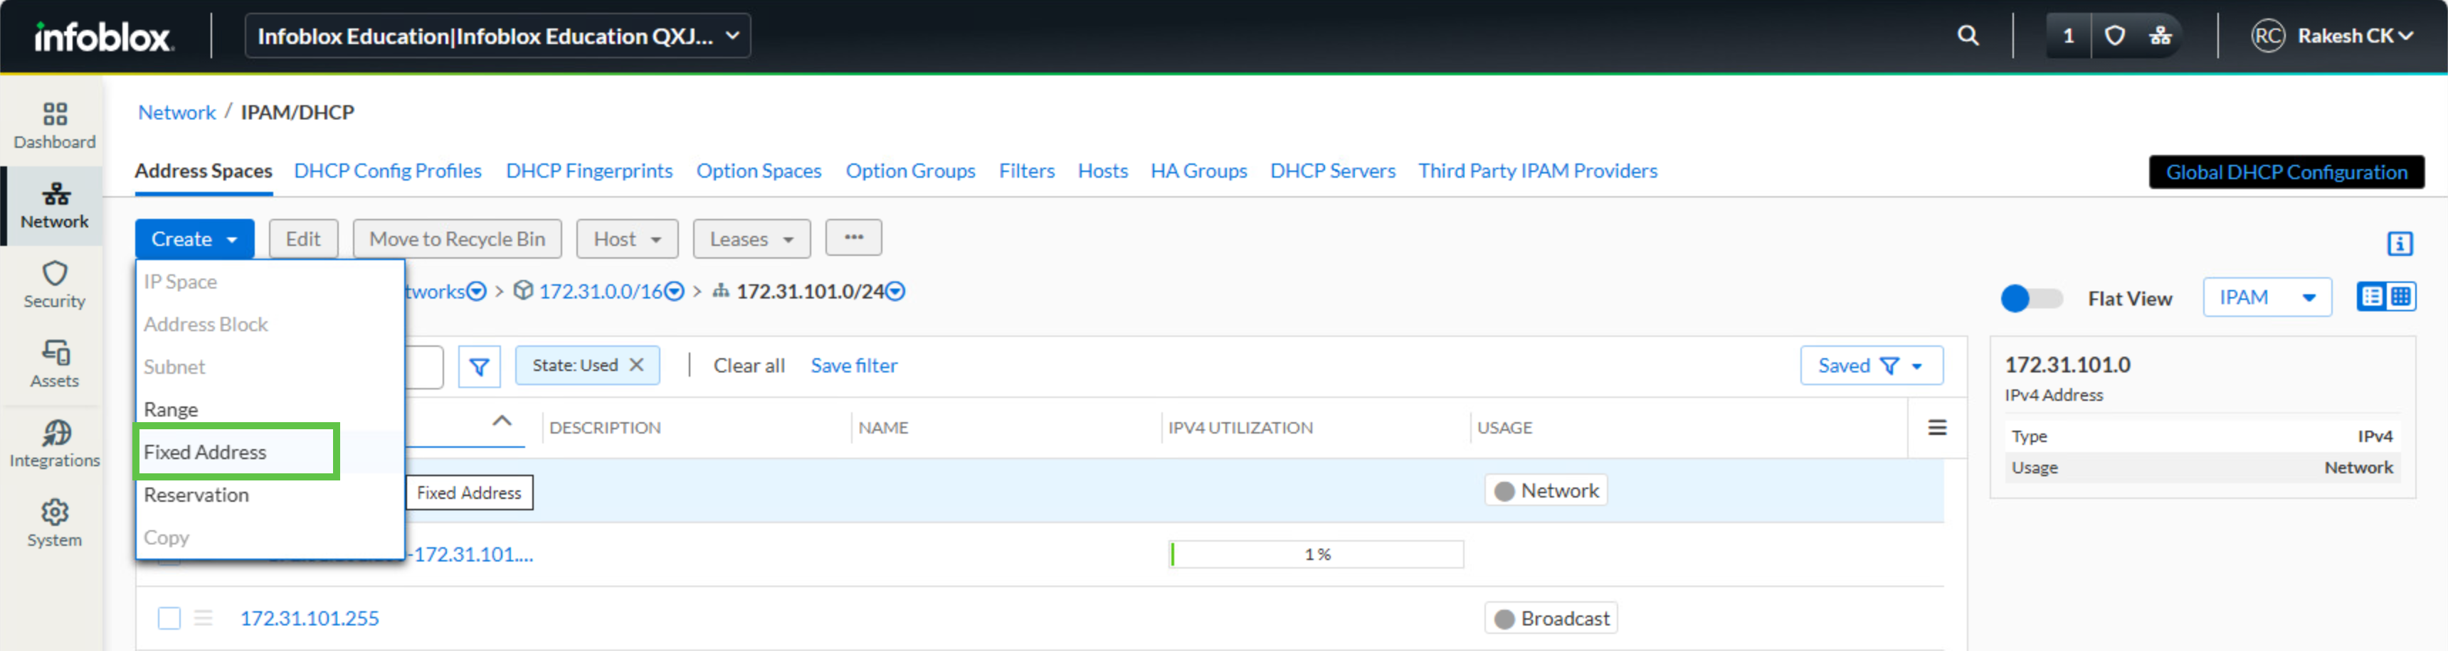
Task: Switch to the HA Groups tab
Action: pos(1198,172)
